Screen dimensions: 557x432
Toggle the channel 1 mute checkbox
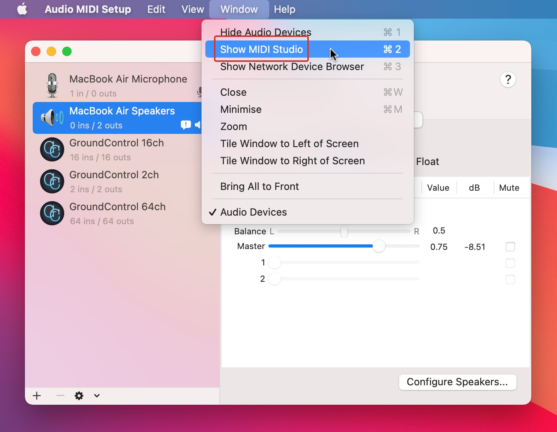(x=510, y=263)
